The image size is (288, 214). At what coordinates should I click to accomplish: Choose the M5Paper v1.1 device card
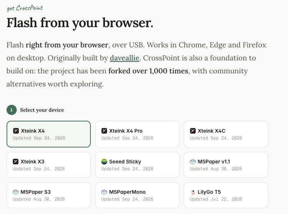coord(226,165)
